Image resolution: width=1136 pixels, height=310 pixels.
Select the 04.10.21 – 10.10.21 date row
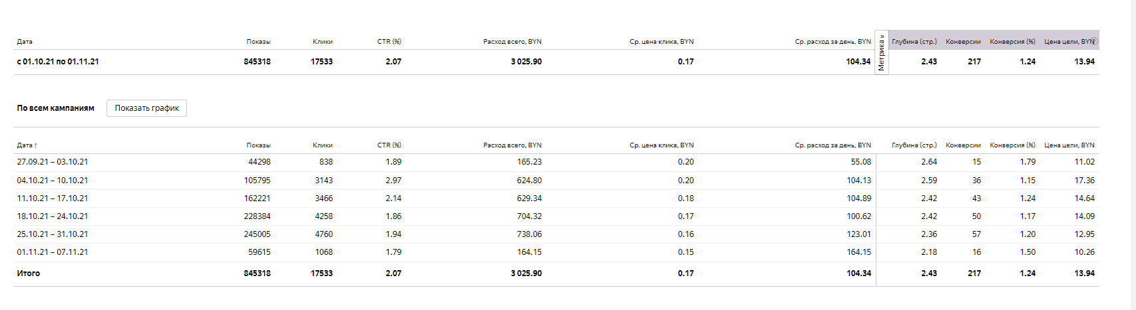pyautogui.click(x=53, y=181)
